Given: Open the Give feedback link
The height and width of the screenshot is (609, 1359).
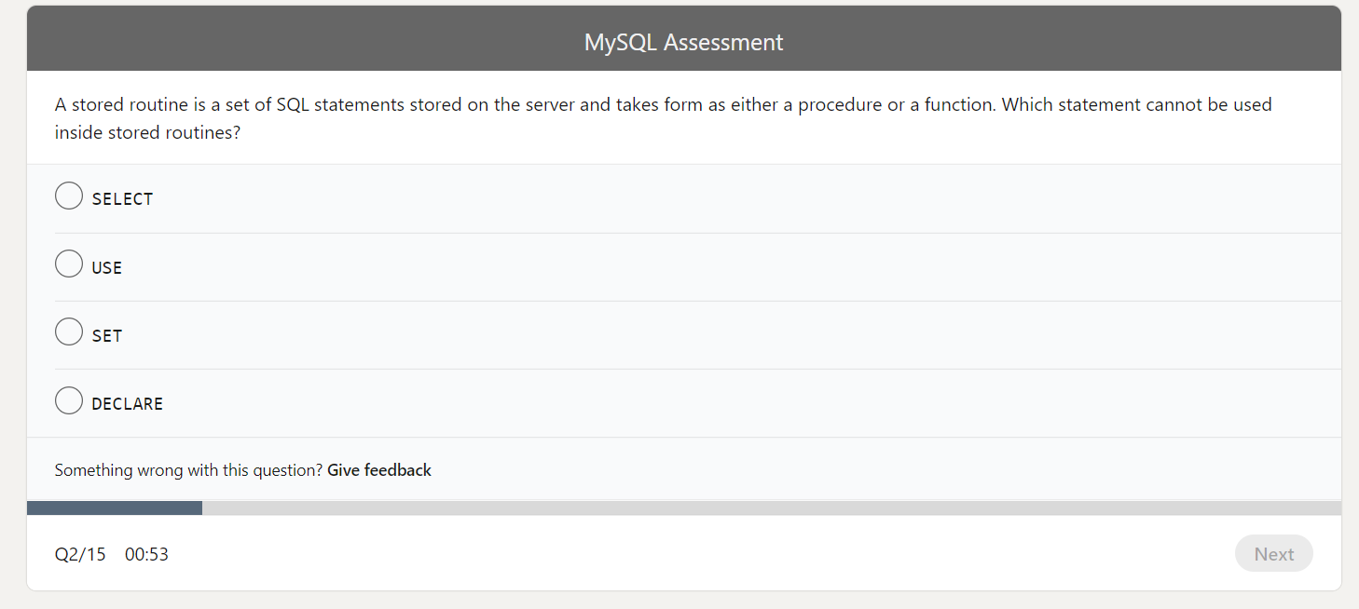Looking at the screenshot, I should (378, 469).
